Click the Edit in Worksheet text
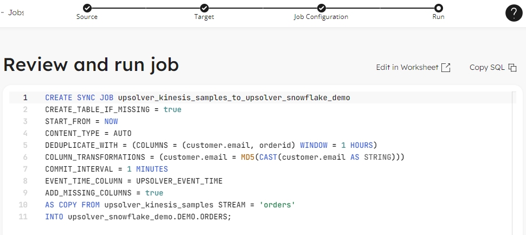This screenshot has height=235, width=526. click(x=407, y=68)
